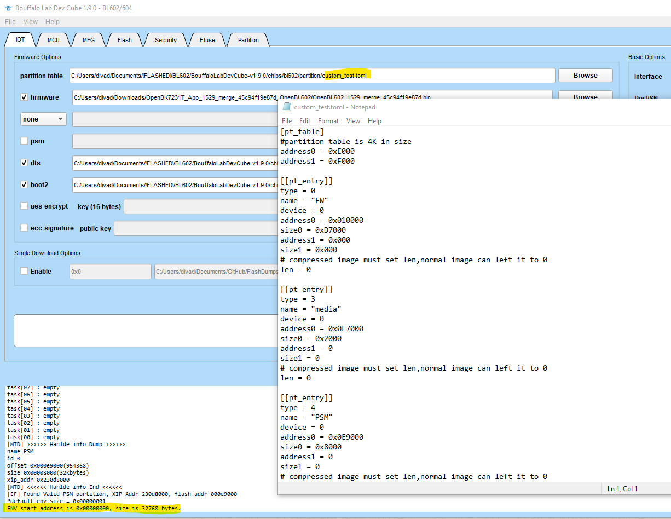
Task: Open the File menu in Dev Cube
Action: coord(10,22)
